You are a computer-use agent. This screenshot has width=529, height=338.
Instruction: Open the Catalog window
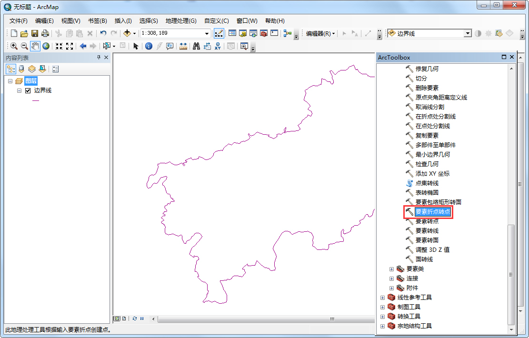click(x=242, y=33)
